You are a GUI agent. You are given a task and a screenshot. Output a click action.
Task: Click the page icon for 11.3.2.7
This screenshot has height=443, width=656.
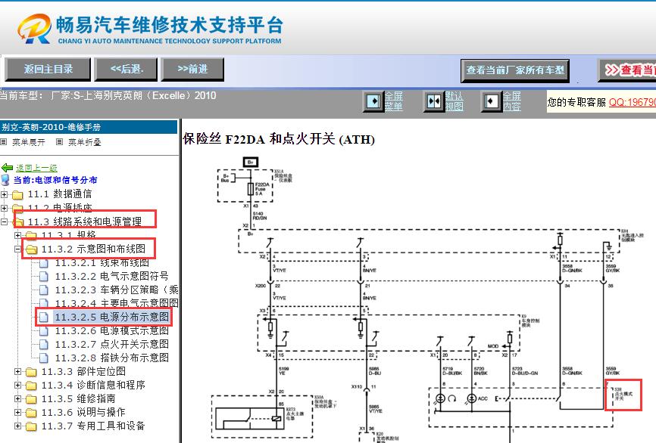pyautogui.click(x=43, y=344)
